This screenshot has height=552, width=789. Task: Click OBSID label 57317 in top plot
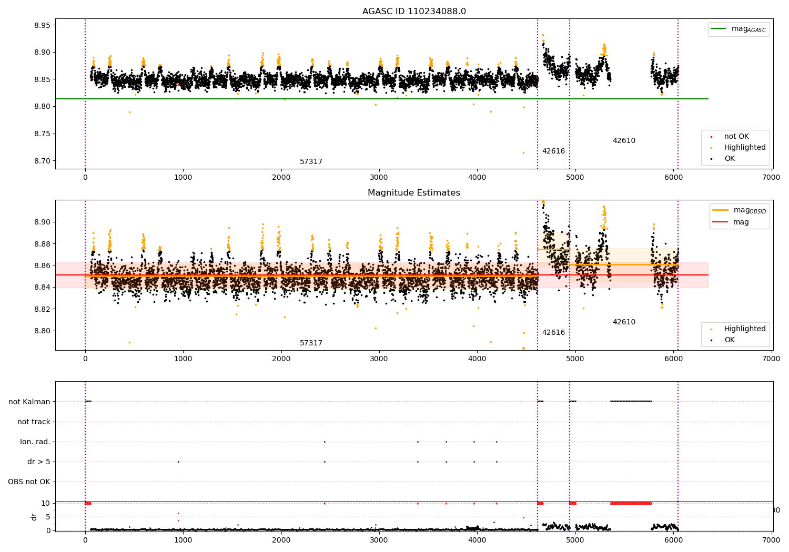pyautogui.click(x=311, y=162)
